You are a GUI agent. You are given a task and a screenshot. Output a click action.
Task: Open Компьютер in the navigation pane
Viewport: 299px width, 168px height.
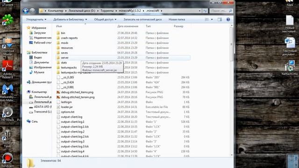[39, 92]
